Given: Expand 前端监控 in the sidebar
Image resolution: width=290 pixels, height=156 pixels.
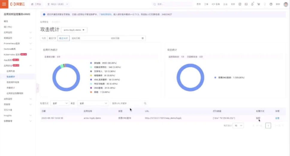Looking at the screenshot, I should (x=18, y=38).
